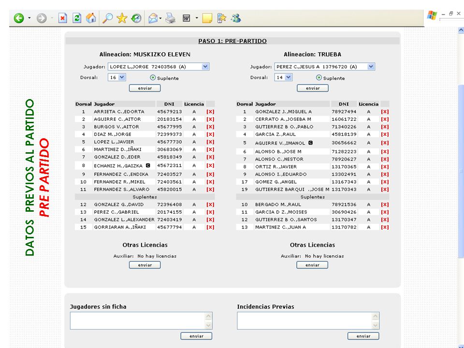Send MUSKIZKO Otras Licencias with enviar
The width and height of the screenshot is (464, 348).
[x=145, y=265]
